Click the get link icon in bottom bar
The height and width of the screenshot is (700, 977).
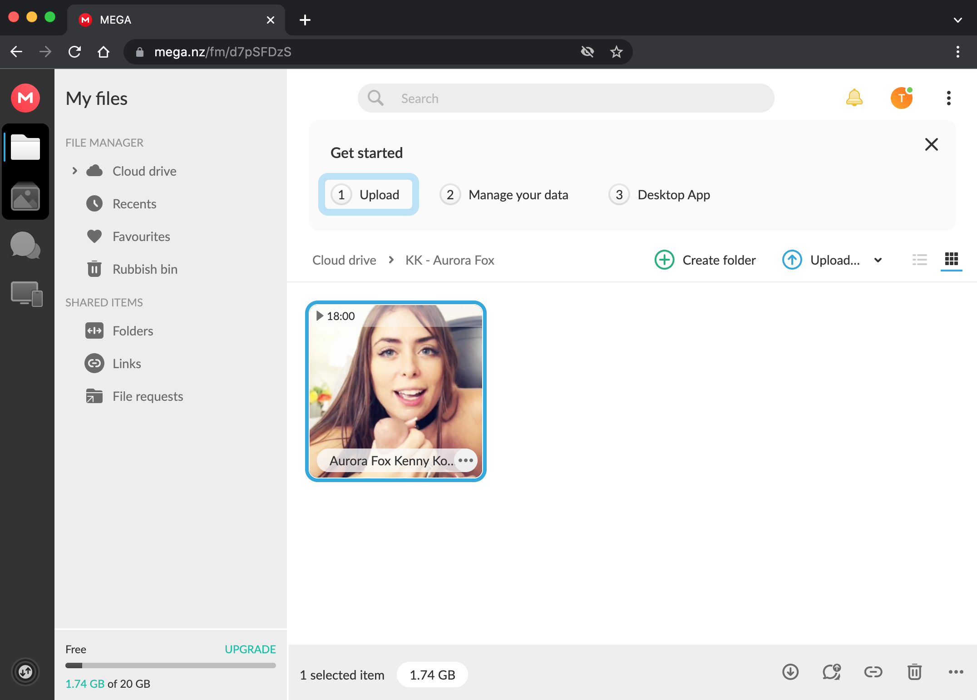(x=873, y=672)
